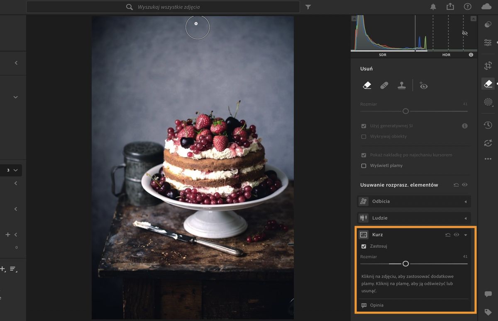Enable the Wykrywaj obiekty checkbox
Viewport: 498px width, 321px height.
(364, 136)
